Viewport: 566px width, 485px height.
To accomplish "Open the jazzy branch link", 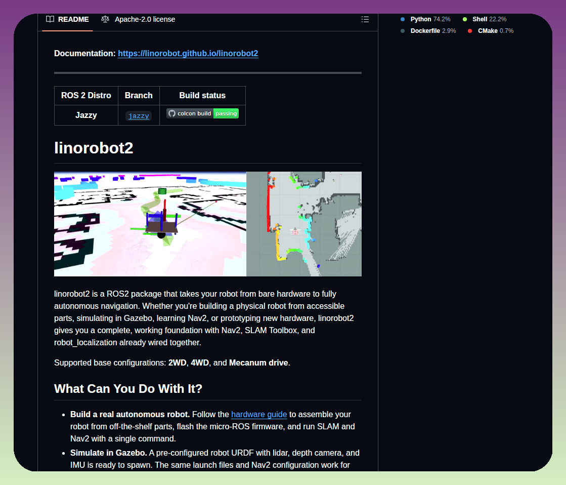I will tap(139, 115).
